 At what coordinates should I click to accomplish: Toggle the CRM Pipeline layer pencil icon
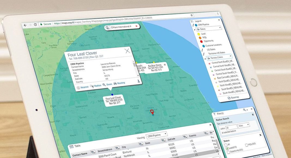click(x=193, y=25)
